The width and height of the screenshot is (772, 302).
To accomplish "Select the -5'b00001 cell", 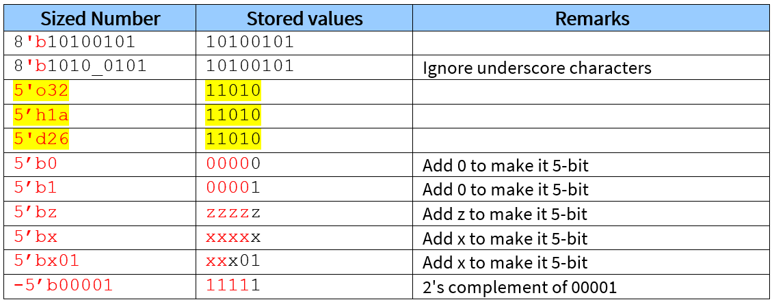I will (64, 286).
